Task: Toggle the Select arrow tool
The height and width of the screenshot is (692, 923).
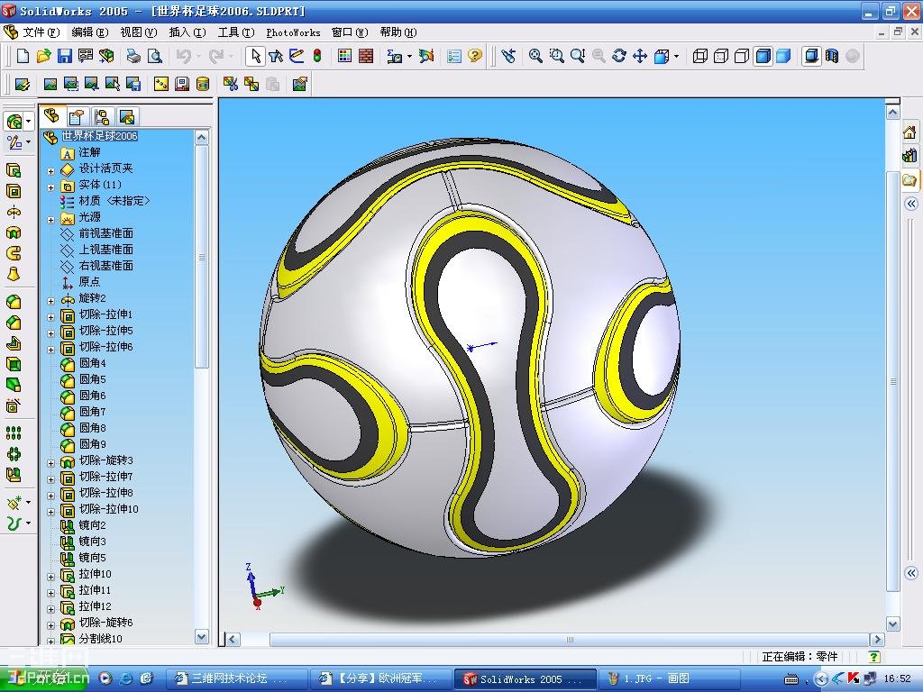Action: [255, 56]
